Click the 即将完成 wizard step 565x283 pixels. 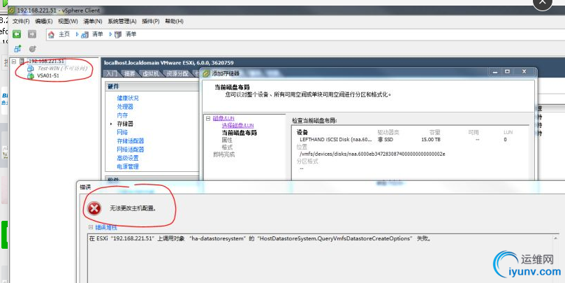223,154
